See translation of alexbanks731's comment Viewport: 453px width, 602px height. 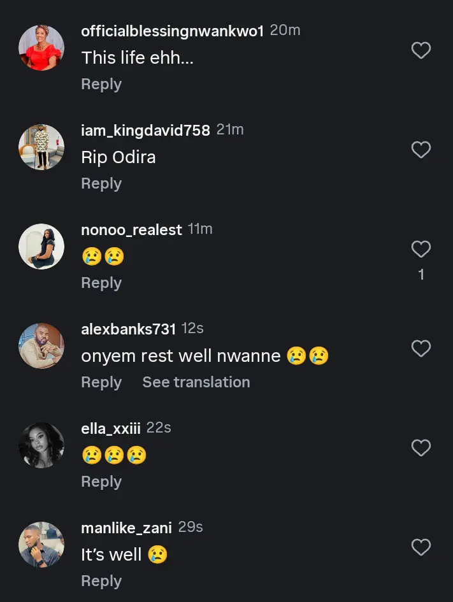coord(196,382)
